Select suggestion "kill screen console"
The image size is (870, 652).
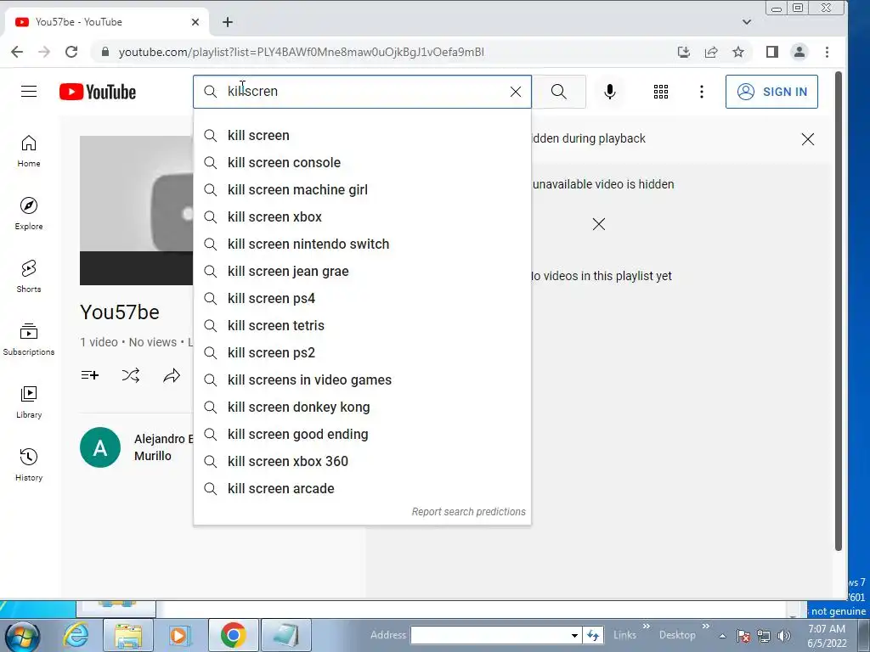click(362, 162)
